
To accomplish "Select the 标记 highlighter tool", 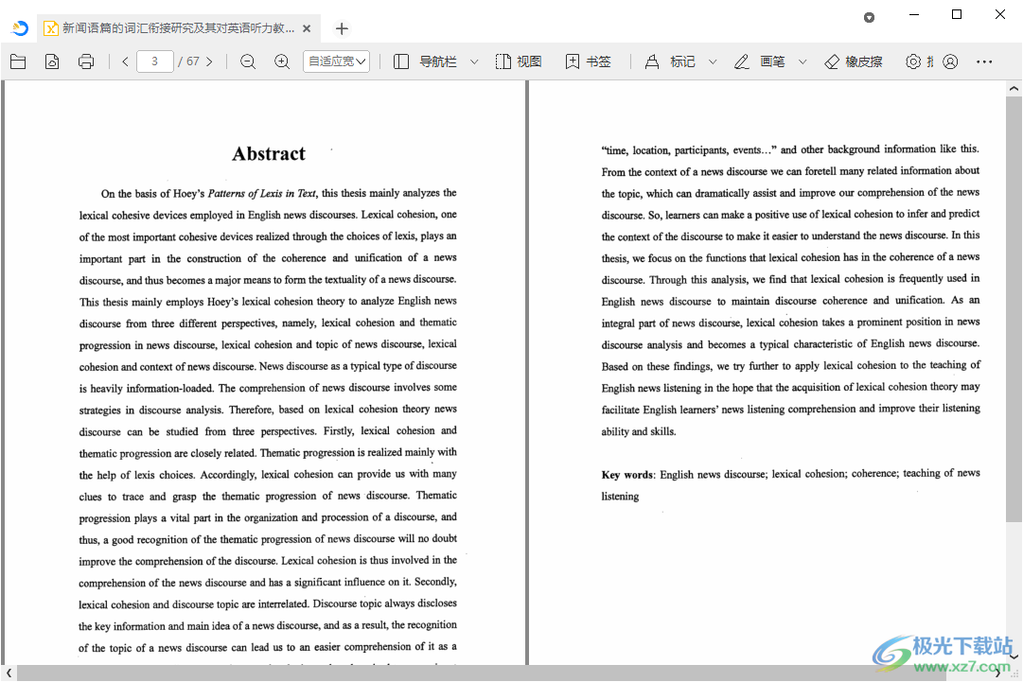I will coord(670,61).
